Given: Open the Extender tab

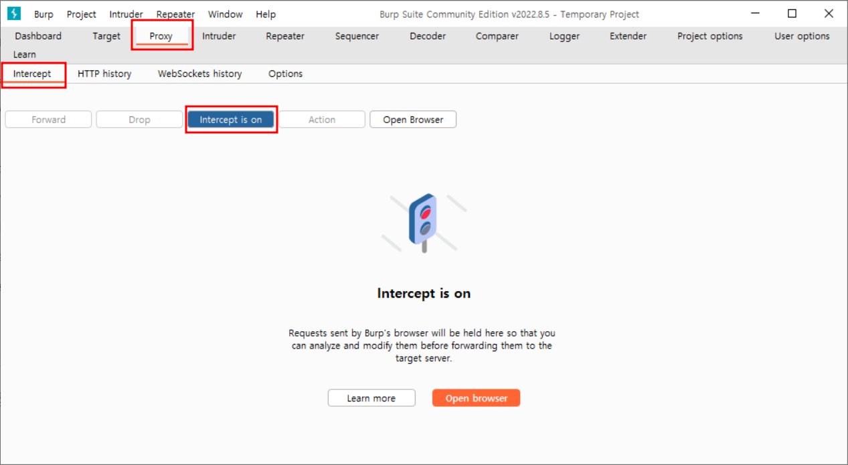Looking at the screenshot, I should (628, 36).
